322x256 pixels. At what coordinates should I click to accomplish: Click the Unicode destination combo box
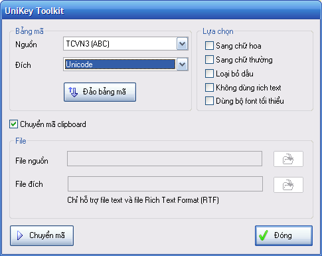[x=125, y=64]
